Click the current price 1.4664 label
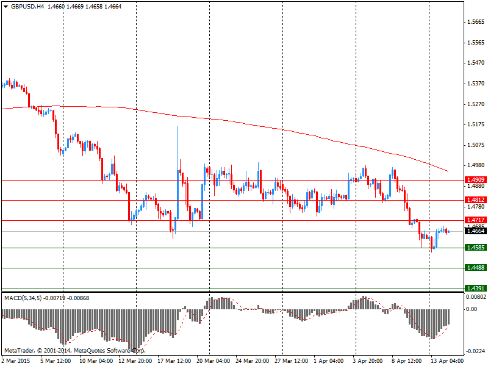Screen dimensions: 488x366 click(476, 231)
